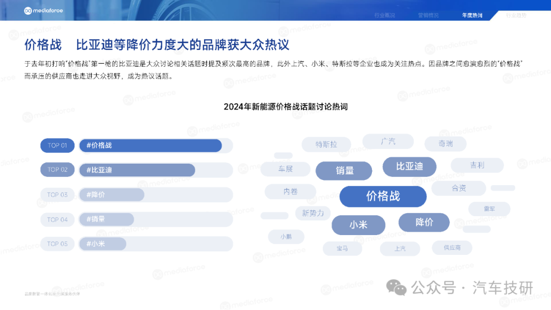This screenshot has width=551, height=310.
Task: Click the 销量 bubble in the word cloud
Action: (x=344, y=171)
